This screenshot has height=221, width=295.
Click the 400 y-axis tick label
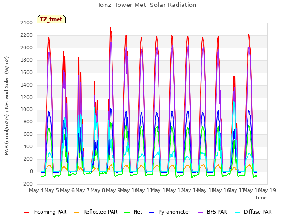click(x=28, y=146)
